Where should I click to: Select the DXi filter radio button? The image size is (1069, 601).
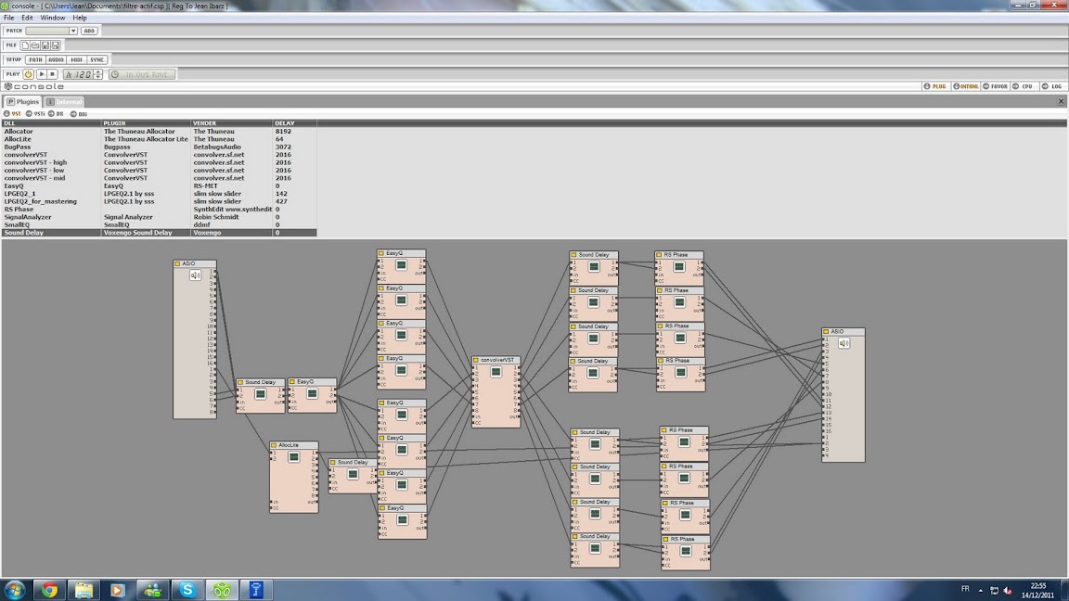pos(73,114)
